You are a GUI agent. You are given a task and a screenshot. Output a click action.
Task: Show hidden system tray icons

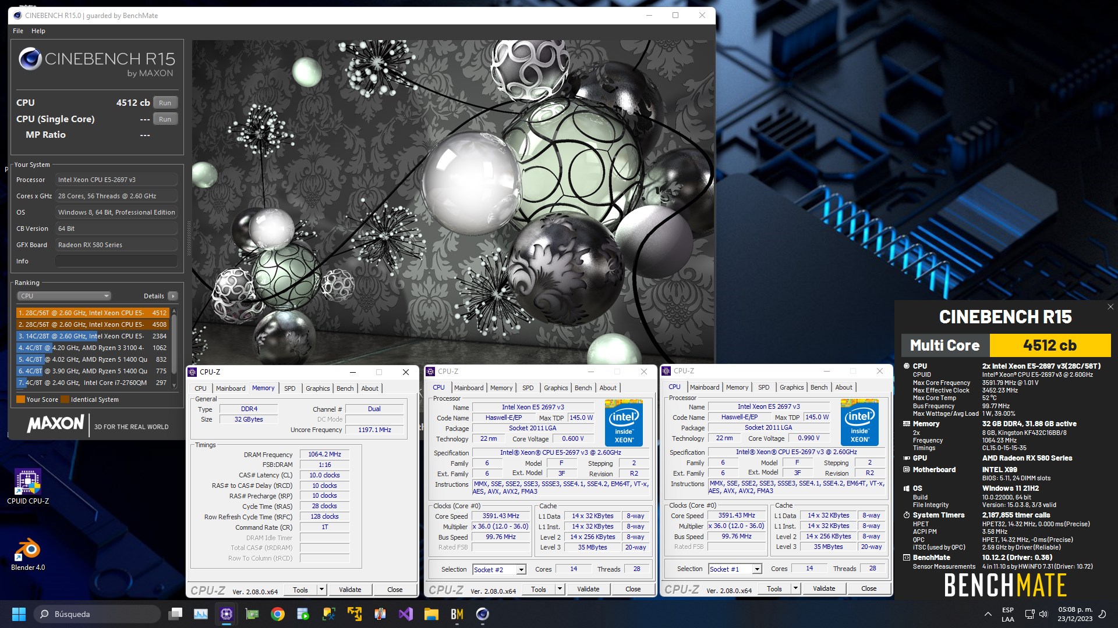pos(988,614)
